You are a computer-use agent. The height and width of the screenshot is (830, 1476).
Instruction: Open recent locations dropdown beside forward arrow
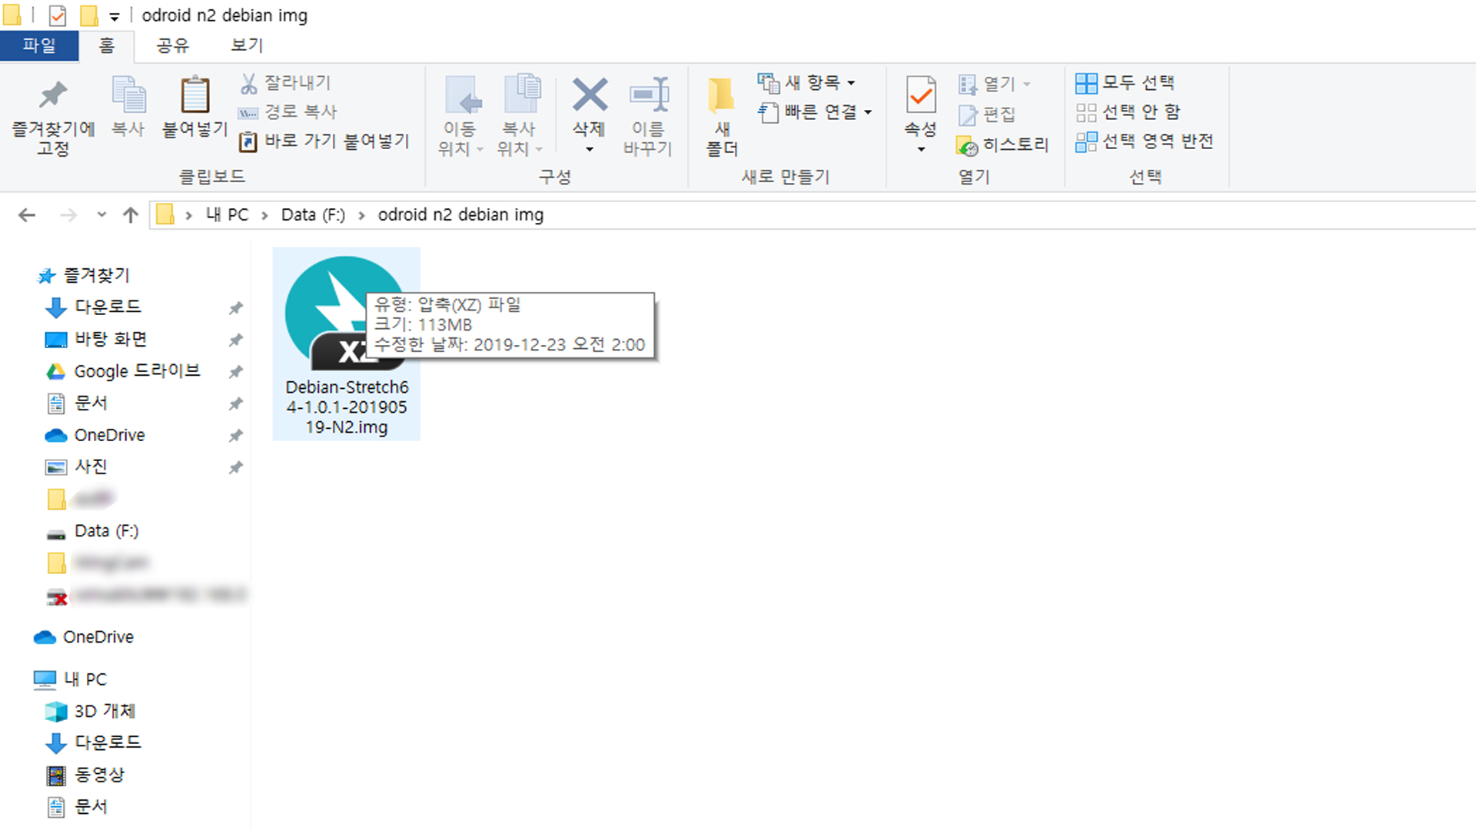pyautogui.click(x=101, y=215)
